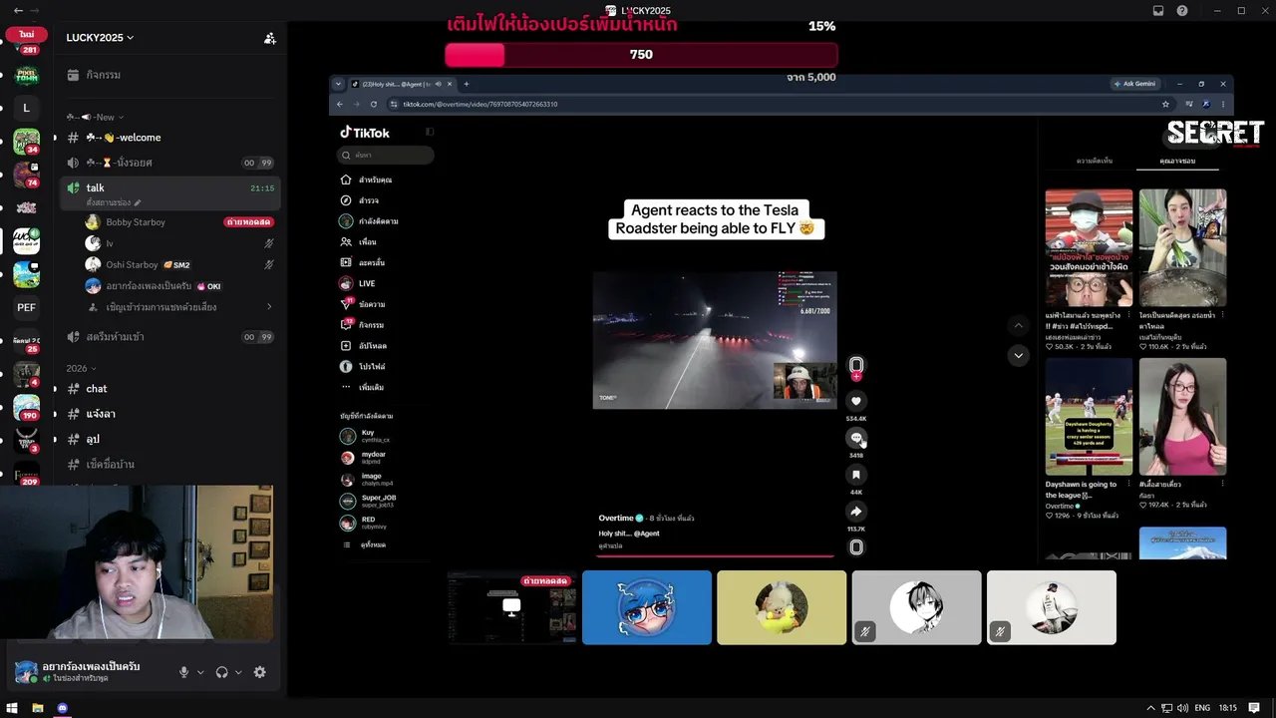Switch to the คุณอาจชอบ tab in TikTok
Image resolution: width=1276 pixels, height=718 pixels.
click(1177, 161)
